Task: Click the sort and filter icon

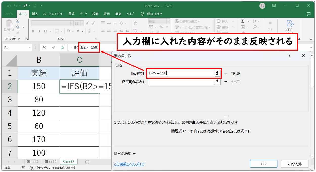Action: 255,21
